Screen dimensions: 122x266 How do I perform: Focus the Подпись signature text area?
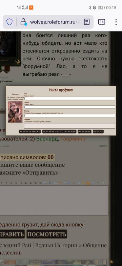[x=69, y=126]
